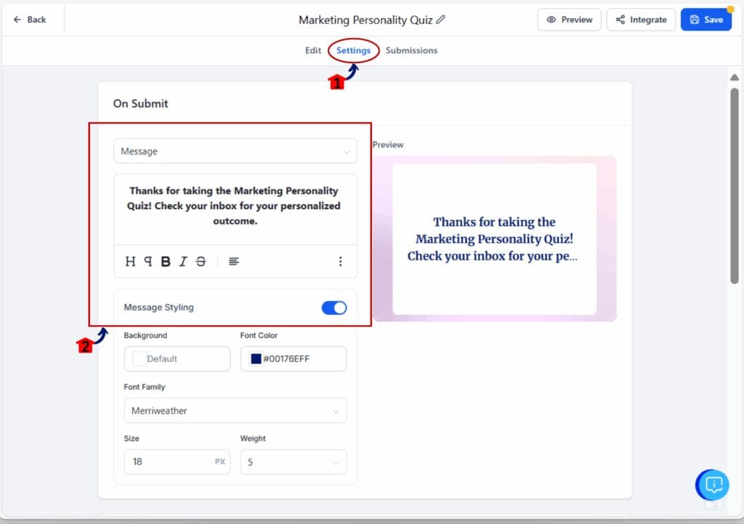Apply italic formatting in the editor
Viewport: 744px width, 524px height.
pos(182,261)
